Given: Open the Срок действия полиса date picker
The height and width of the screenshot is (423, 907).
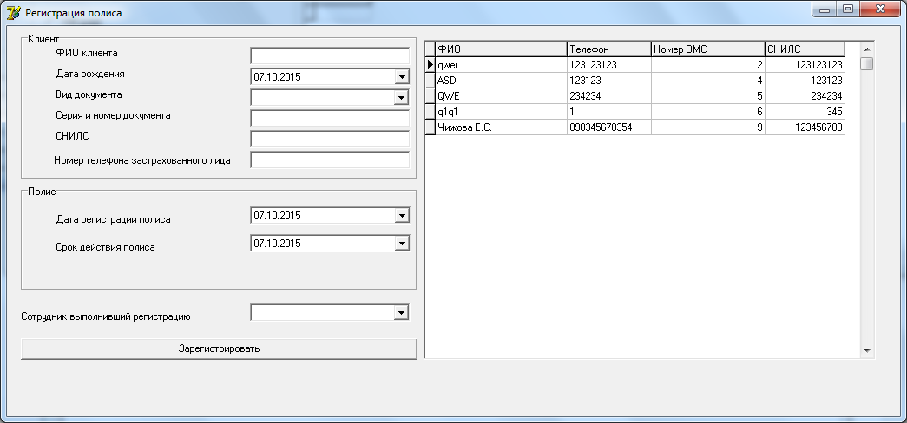Looking at the screenshot, I should 401,244.
